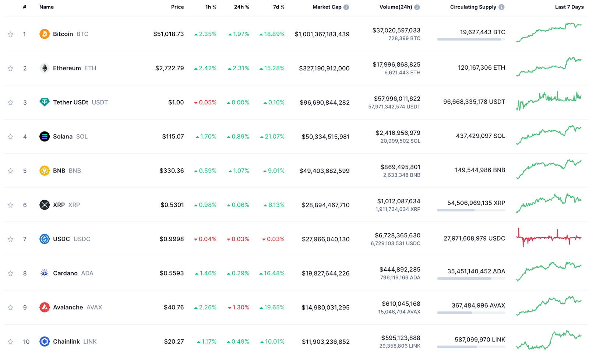Add BNB to watchlist via star
This screenshot has width=589, height=354.
tap(10, 171)
